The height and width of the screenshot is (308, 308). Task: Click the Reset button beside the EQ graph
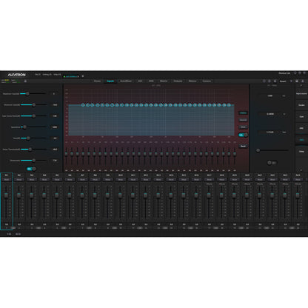(x=243, y=146)
